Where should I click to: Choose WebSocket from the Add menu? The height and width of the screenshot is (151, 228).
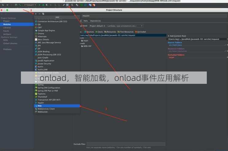coord(57,112)
